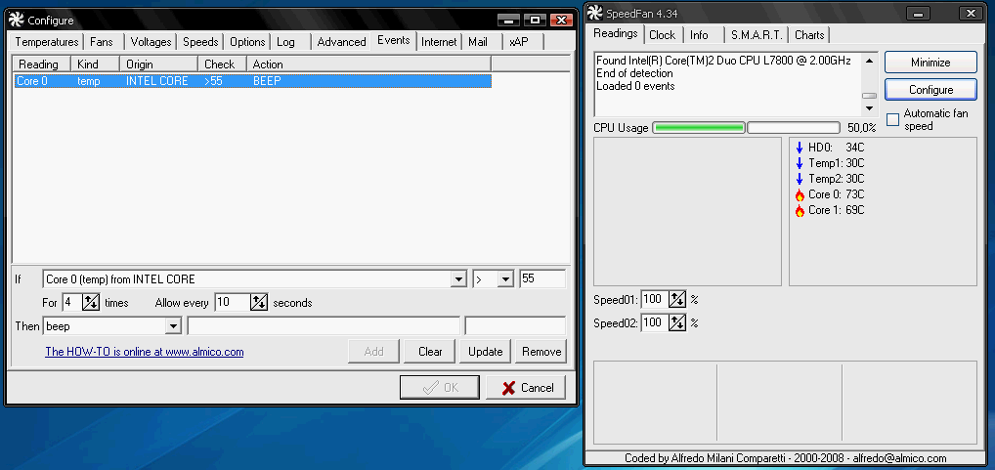Click the For times spinner arrows
995x470 pixels.
[91, 303]
